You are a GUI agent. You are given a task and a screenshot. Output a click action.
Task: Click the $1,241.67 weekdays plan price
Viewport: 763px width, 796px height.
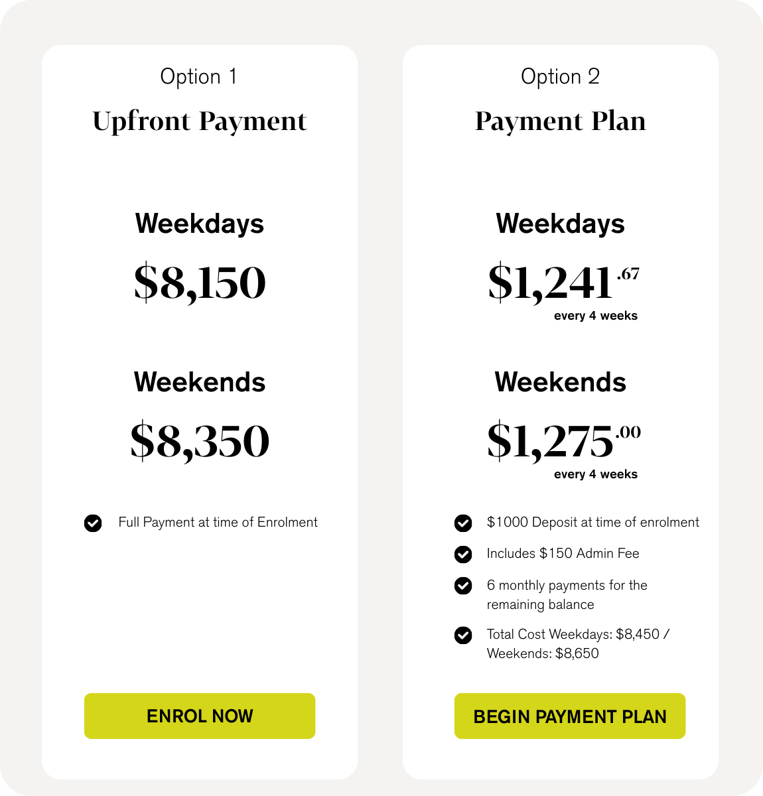[564, 283]
